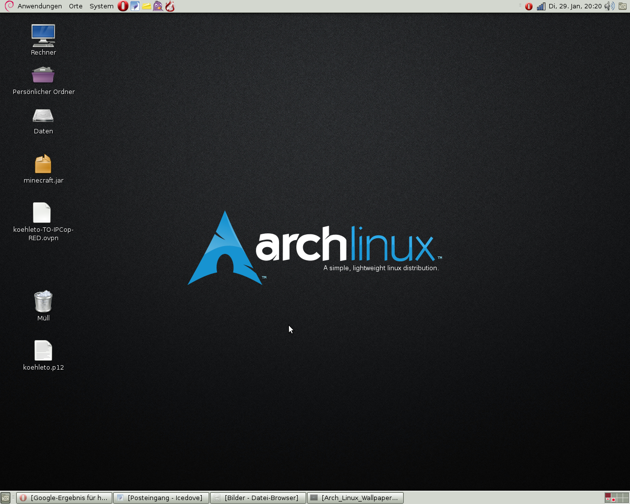Restore the Bilder - Datei-Browser window

click(258, 498)
